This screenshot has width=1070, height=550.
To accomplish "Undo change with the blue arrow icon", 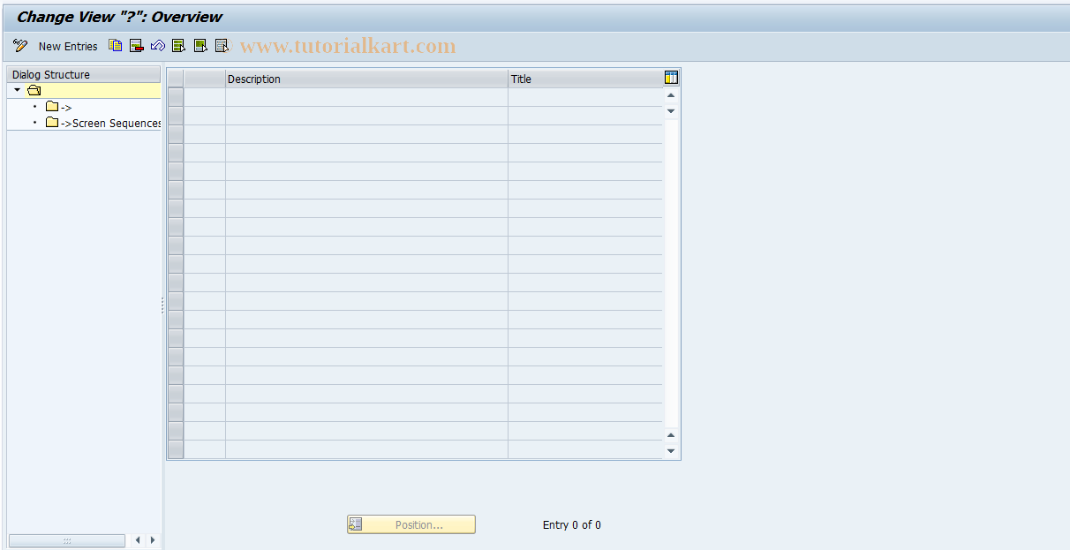I will pyautogui.click(x=158, y=46).
